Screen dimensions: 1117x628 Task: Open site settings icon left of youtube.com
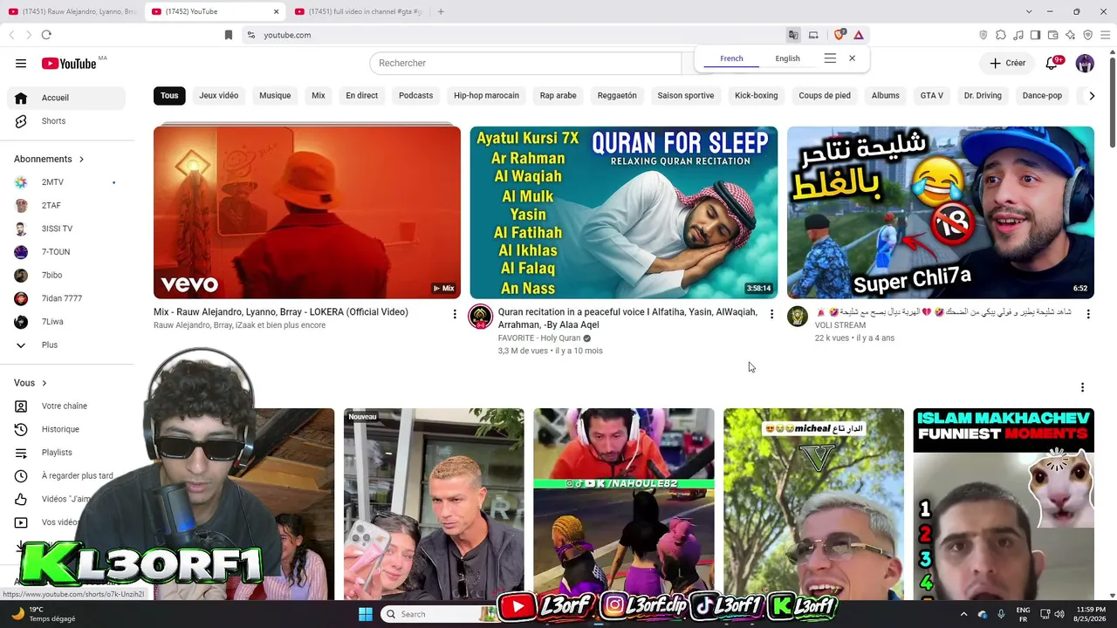click(250, 35)
